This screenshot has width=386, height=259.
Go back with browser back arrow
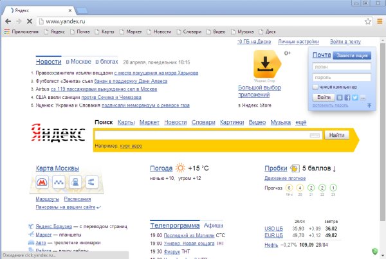(x=8, y=21)
